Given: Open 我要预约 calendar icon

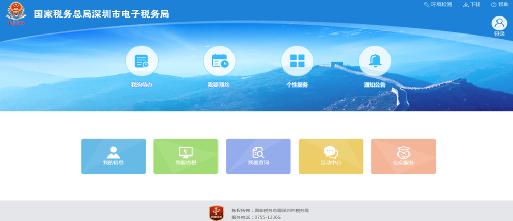Looking at the screenshot, I should pos(219,61).
